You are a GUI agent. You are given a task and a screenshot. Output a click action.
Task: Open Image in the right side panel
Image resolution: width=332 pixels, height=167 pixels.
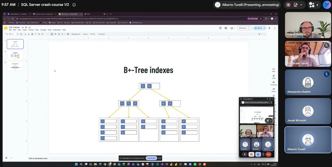[274, 76]
